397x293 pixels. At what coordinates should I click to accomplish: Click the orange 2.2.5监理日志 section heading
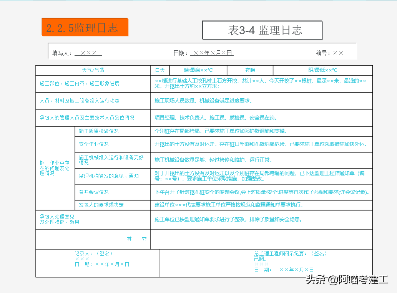[85, 27]
